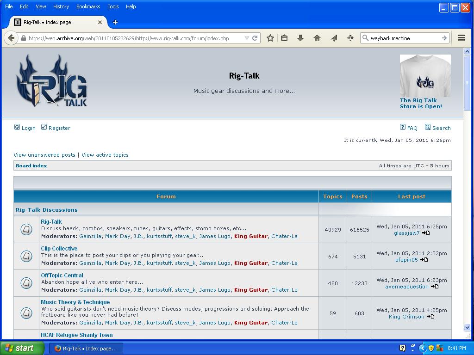Click View active topics
Image resolution: width=474 pixels, height=355 pixels.
(x=105, y=155)
